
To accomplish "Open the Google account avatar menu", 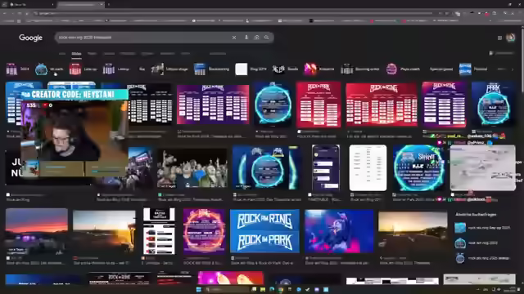I will pyautogui.click(x=510, y=38).
